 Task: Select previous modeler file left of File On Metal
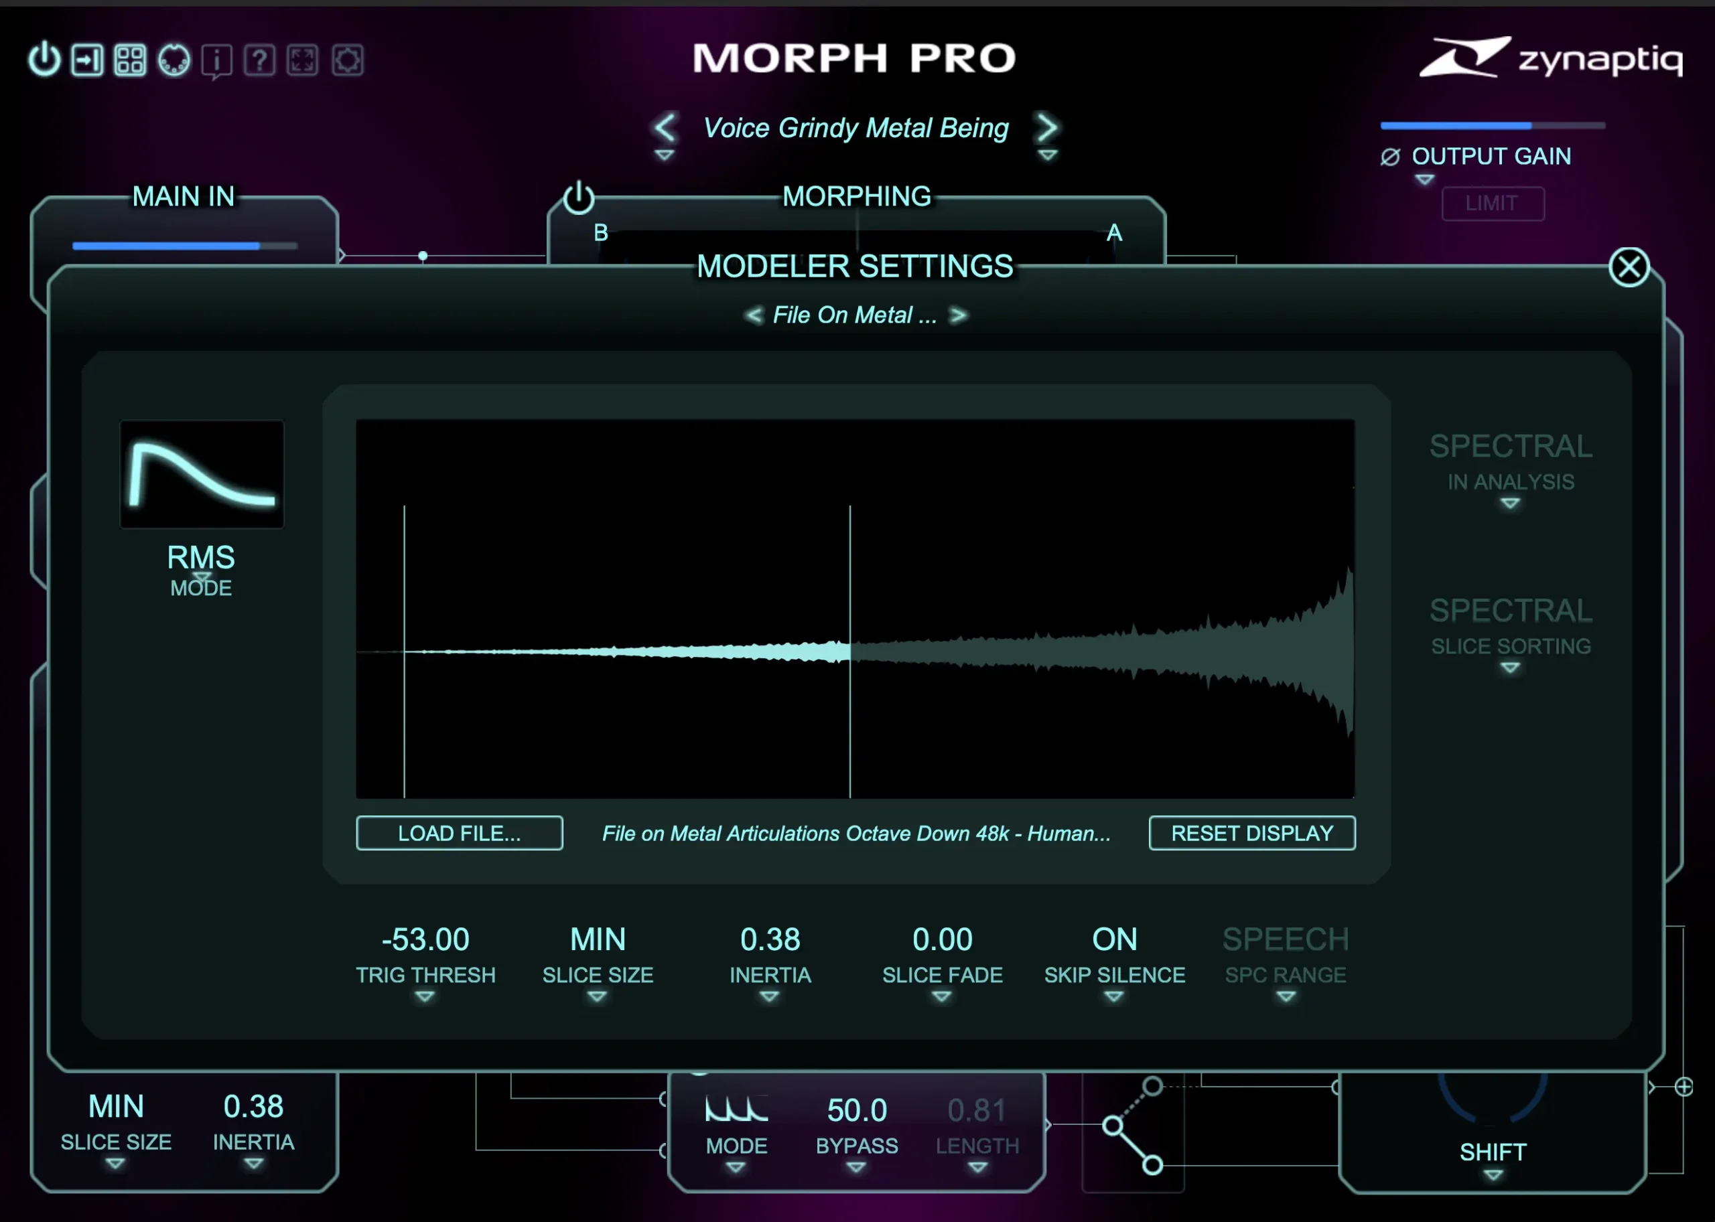tap(753, 315)
